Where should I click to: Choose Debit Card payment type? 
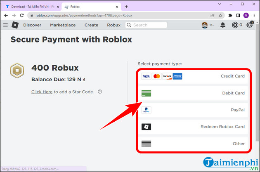pos(193,93)
